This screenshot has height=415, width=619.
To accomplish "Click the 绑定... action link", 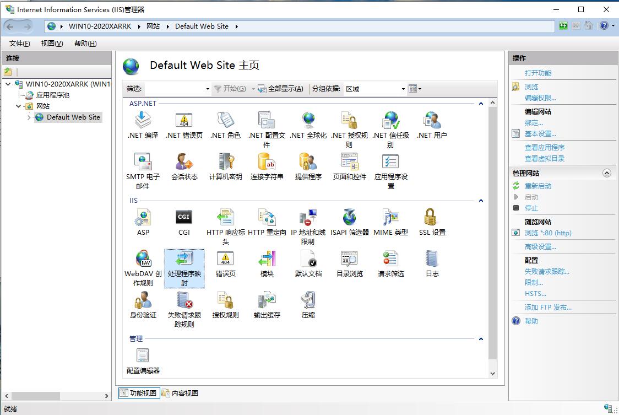I will click(x=533, y=123).
